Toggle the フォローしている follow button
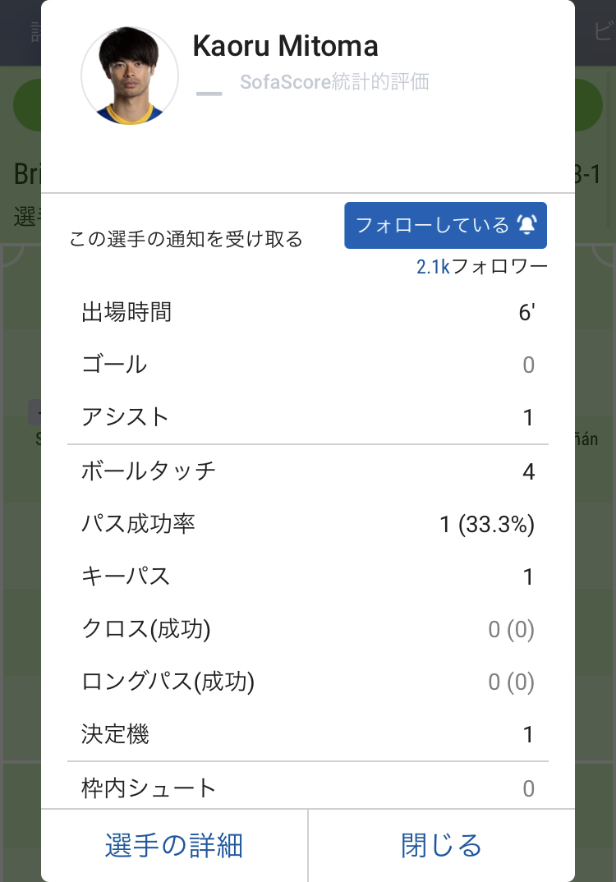 (x=445, y=225)
